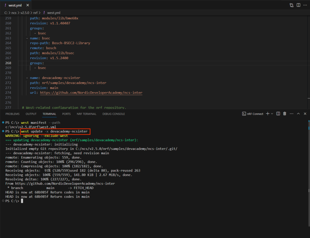Split the west.yml editor with the split icon
This screenshot has height=238, width=310.
point(298,5)
